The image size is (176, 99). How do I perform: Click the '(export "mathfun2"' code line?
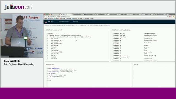pos(65,35)
